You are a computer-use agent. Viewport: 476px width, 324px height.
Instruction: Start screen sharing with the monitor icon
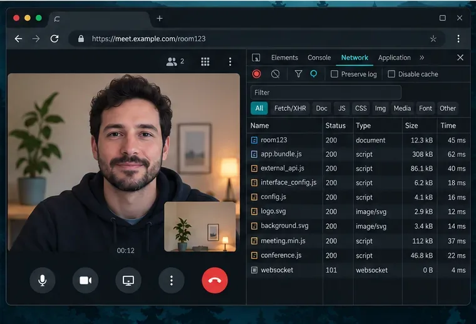[128, 280]
